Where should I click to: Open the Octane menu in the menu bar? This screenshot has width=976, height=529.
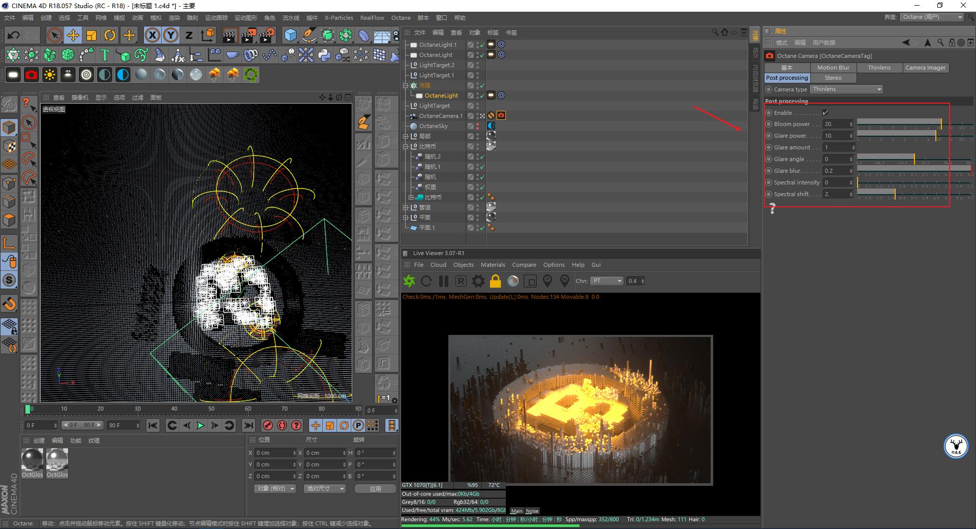tap(401, 18)
